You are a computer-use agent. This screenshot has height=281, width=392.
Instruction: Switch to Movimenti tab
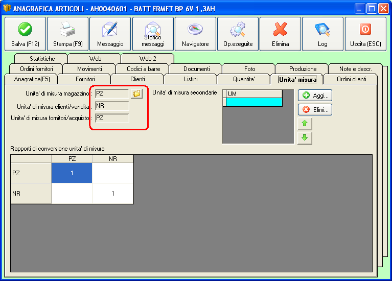click(89, 69)
